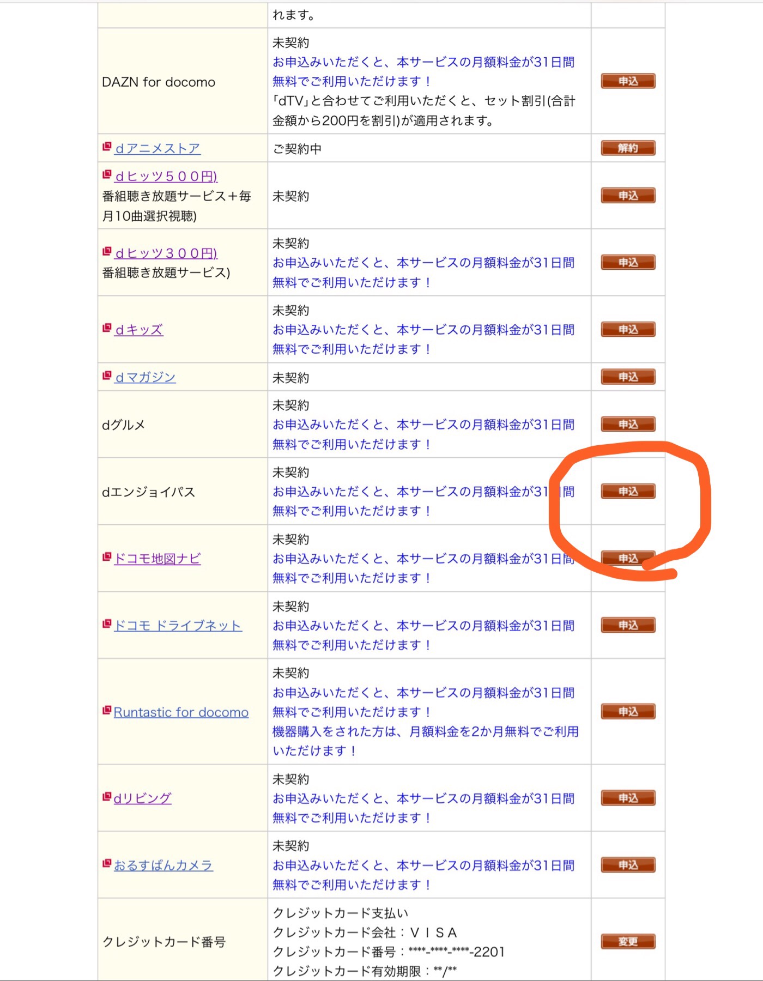Click new-window icon beside ドコモ ドライブネット

tap(107, 625)
